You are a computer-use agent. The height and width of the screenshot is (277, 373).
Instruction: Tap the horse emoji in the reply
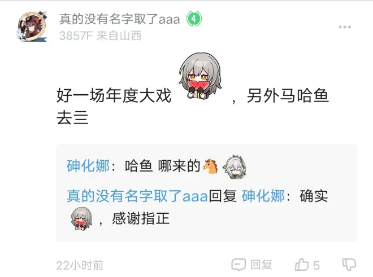[210, 166]
